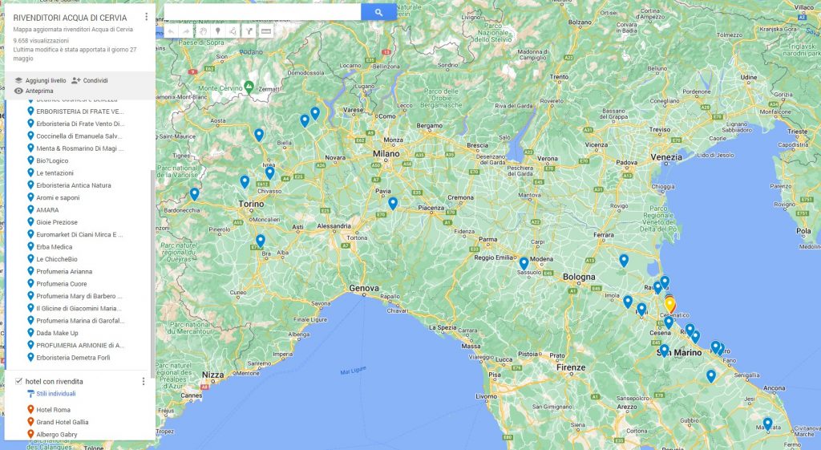Select Aromi e saponi entry
The width and height of the screenshot is (821, 450).
click(x=58, y=197)
